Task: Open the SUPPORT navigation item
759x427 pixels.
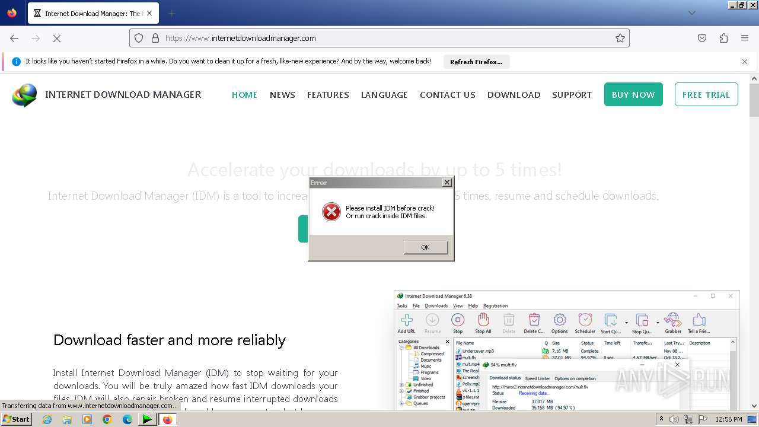Action: [x=572, y=95]
